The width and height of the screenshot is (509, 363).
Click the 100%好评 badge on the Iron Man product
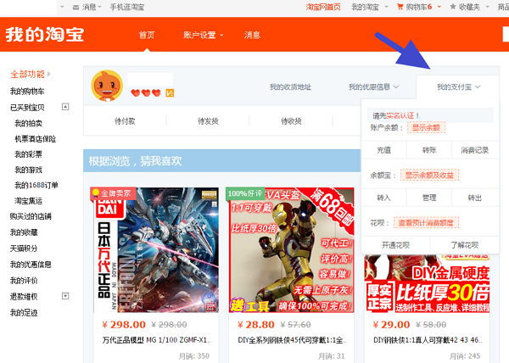pyautogui.click(x=245, y=193)
